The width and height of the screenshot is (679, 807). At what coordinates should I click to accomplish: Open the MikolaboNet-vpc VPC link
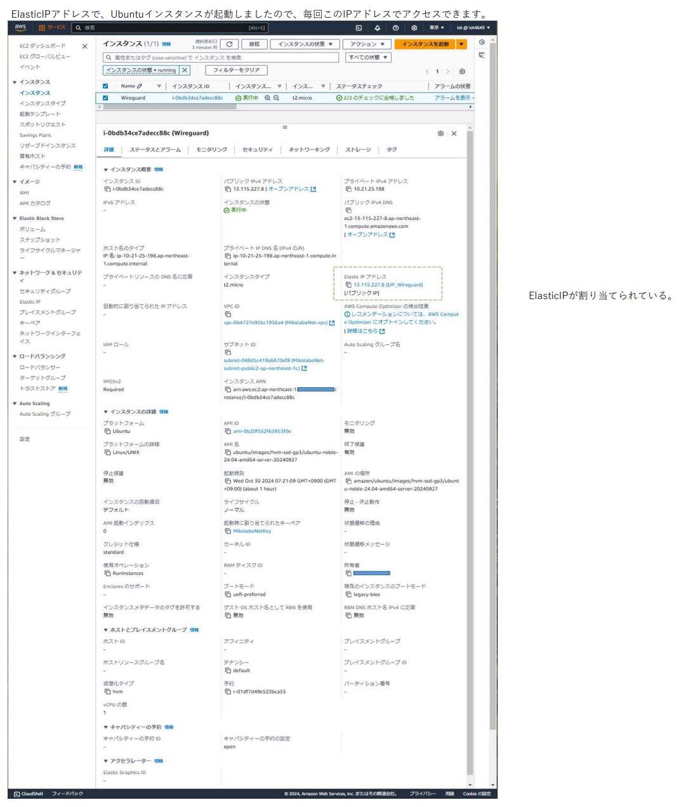click(x=275, y=323)
